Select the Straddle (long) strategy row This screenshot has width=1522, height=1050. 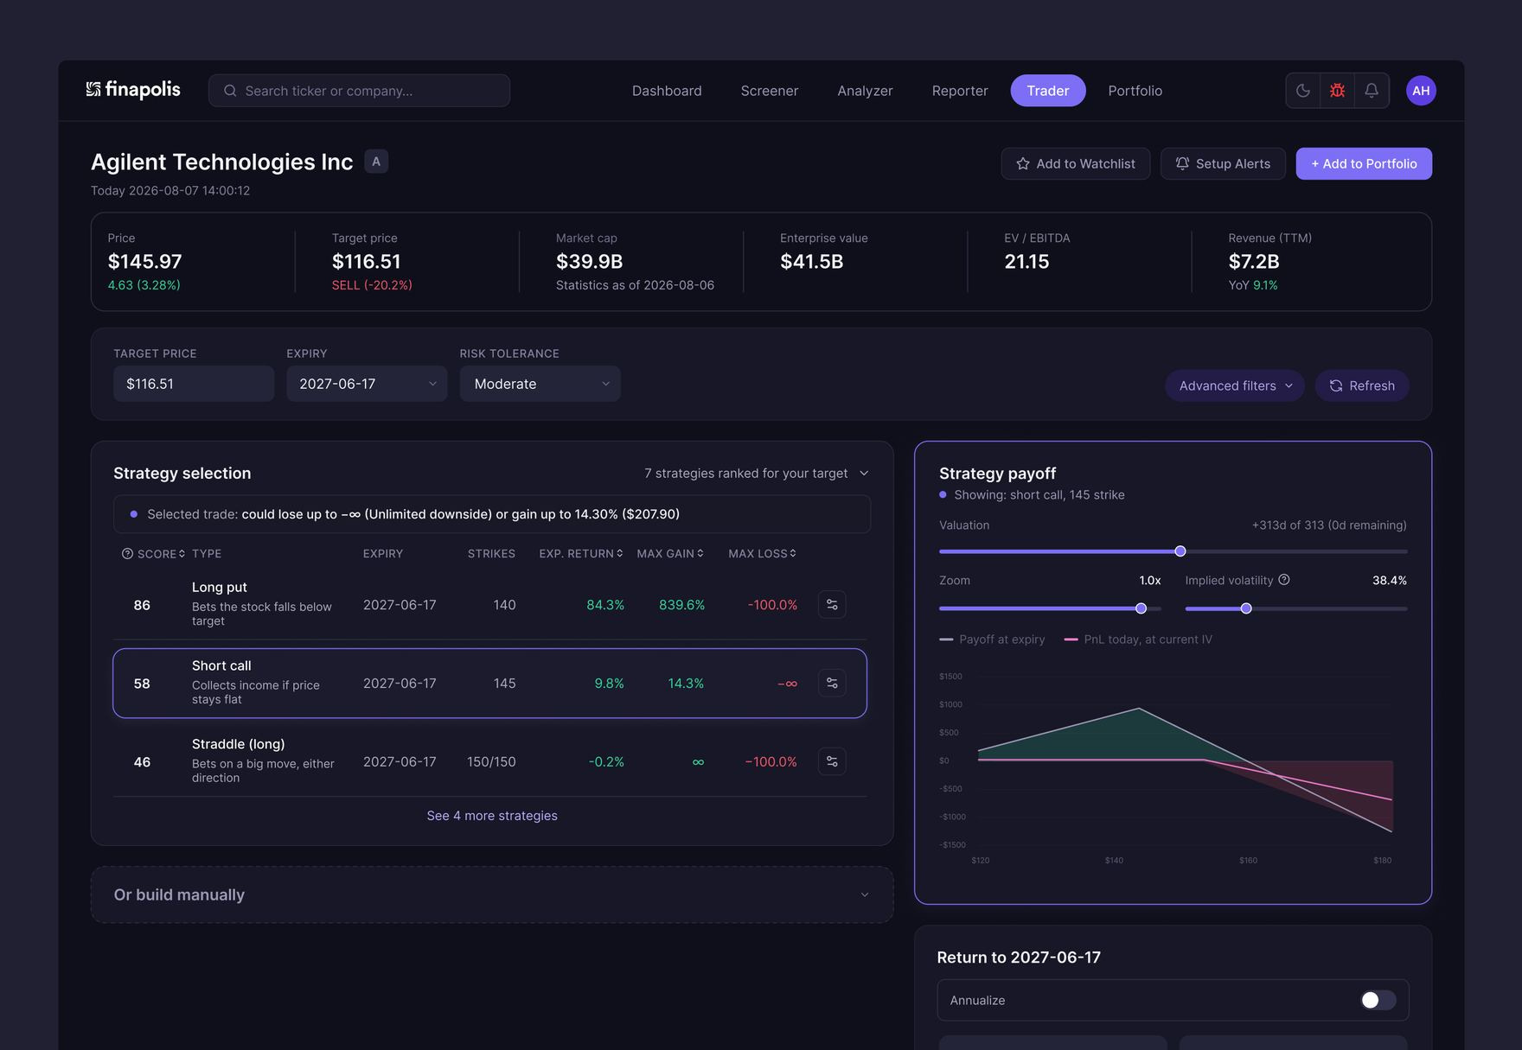click(489, 761)
